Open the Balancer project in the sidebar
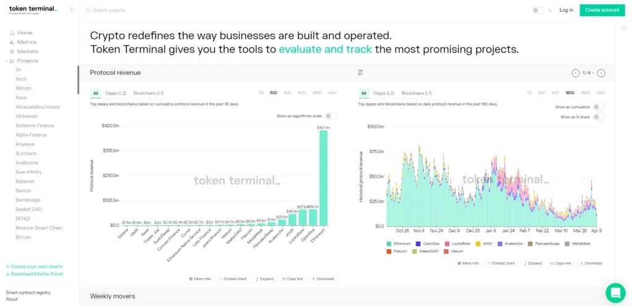This screenshot has height=306, width=632. (25, 181)
